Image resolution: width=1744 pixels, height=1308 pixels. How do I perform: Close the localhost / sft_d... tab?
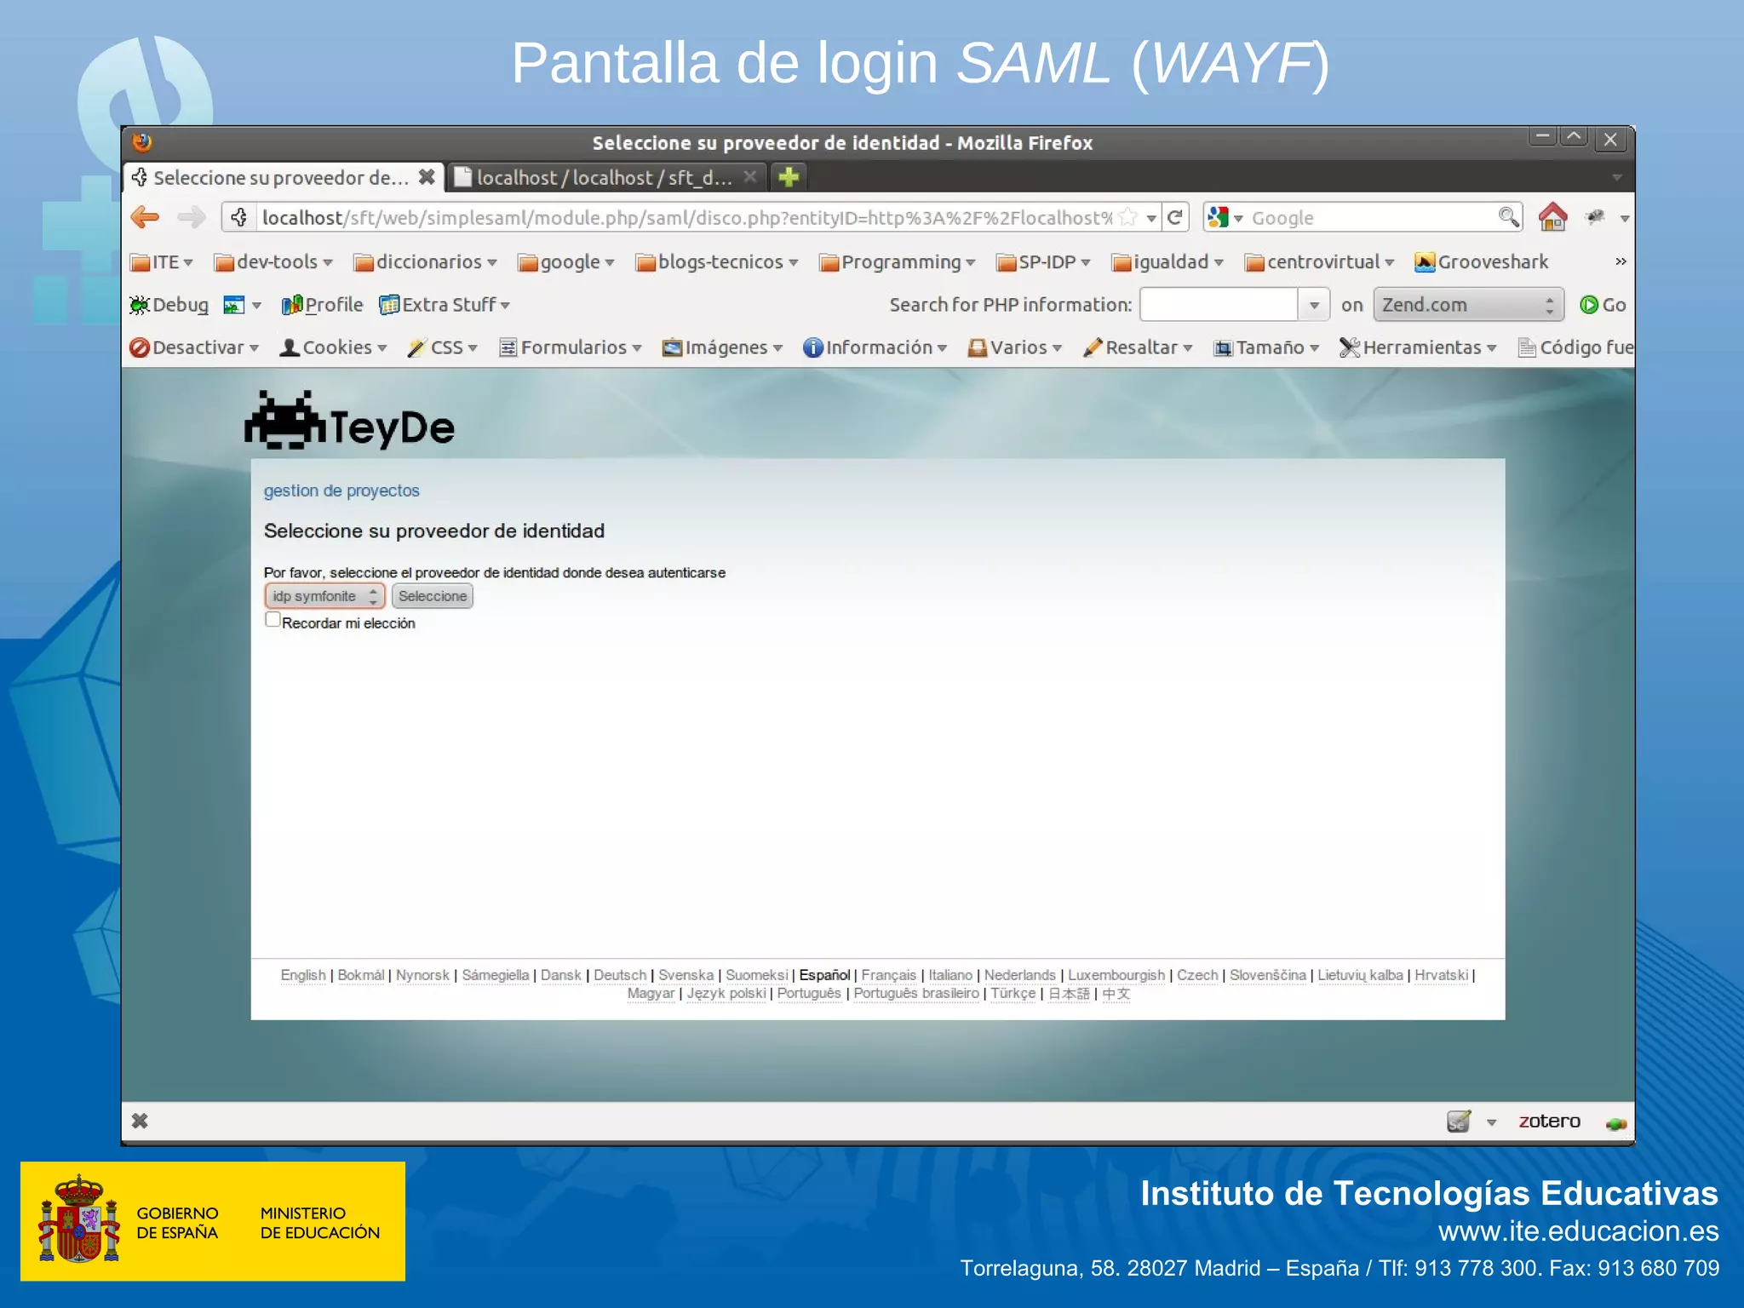pyautogui.click(x=749, y=177)
